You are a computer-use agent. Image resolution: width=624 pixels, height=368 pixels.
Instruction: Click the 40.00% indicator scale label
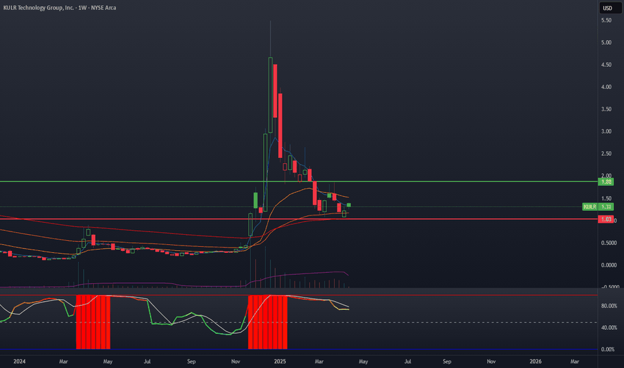[609, 328]
